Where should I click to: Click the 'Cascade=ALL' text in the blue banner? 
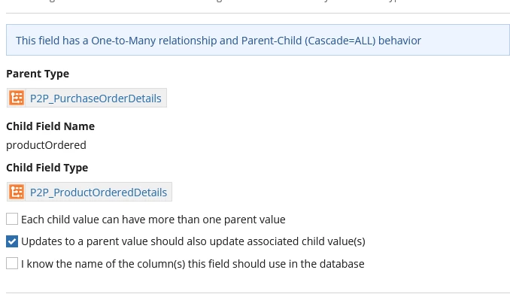(340, 41)
